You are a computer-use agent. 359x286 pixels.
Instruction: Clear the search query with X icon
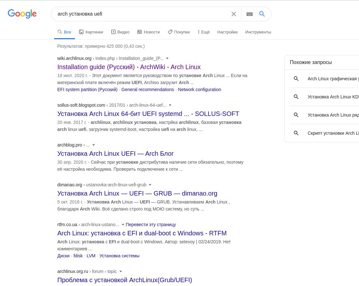tap(233, 14)
